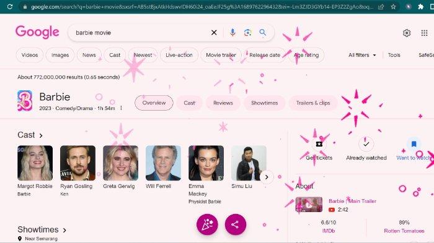
Task: Click the padlock site info icon
Action: coord(25,7)
